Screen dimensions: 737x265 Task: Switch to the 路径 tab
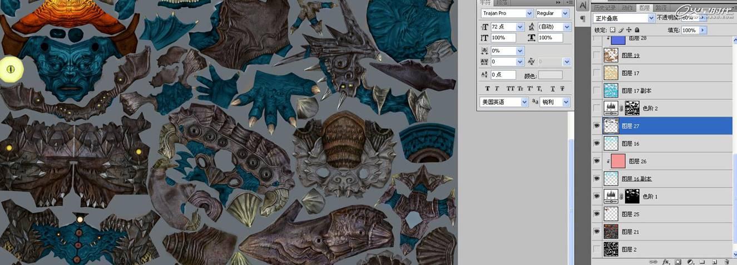pyautogui.click(x=661, y=8)
